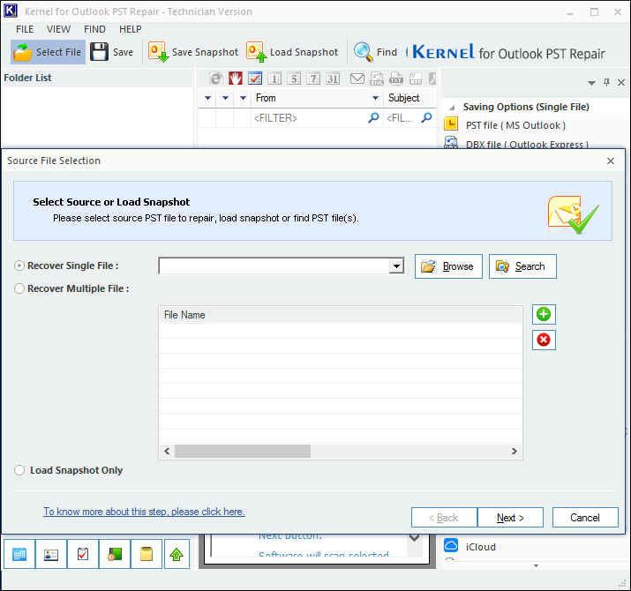Choose the Recover Multiple File option
631x591 pixels.
20,288
